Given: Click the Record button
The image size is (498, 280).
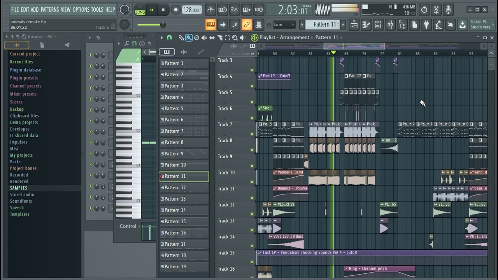Looking at the screenshot, I should click(x=175, y=10).
